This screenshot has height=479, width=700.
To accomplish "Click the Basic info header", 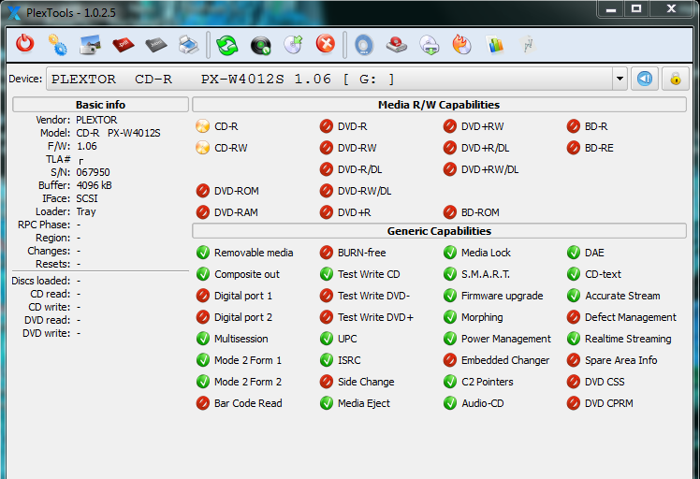I will [100, 105].
